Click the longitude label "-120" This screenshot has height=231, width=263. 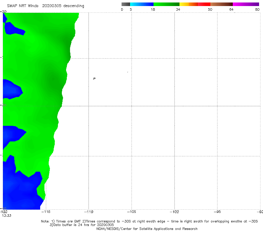pos(4,212)
